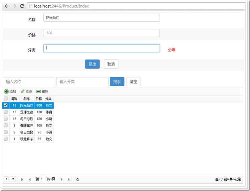Check the checkbox for row 17
This screenshot has width=250, height=191.
coord(6,112)
